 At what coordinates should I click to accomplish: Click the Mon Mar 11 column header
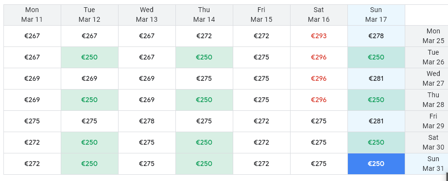pos(32,15)
